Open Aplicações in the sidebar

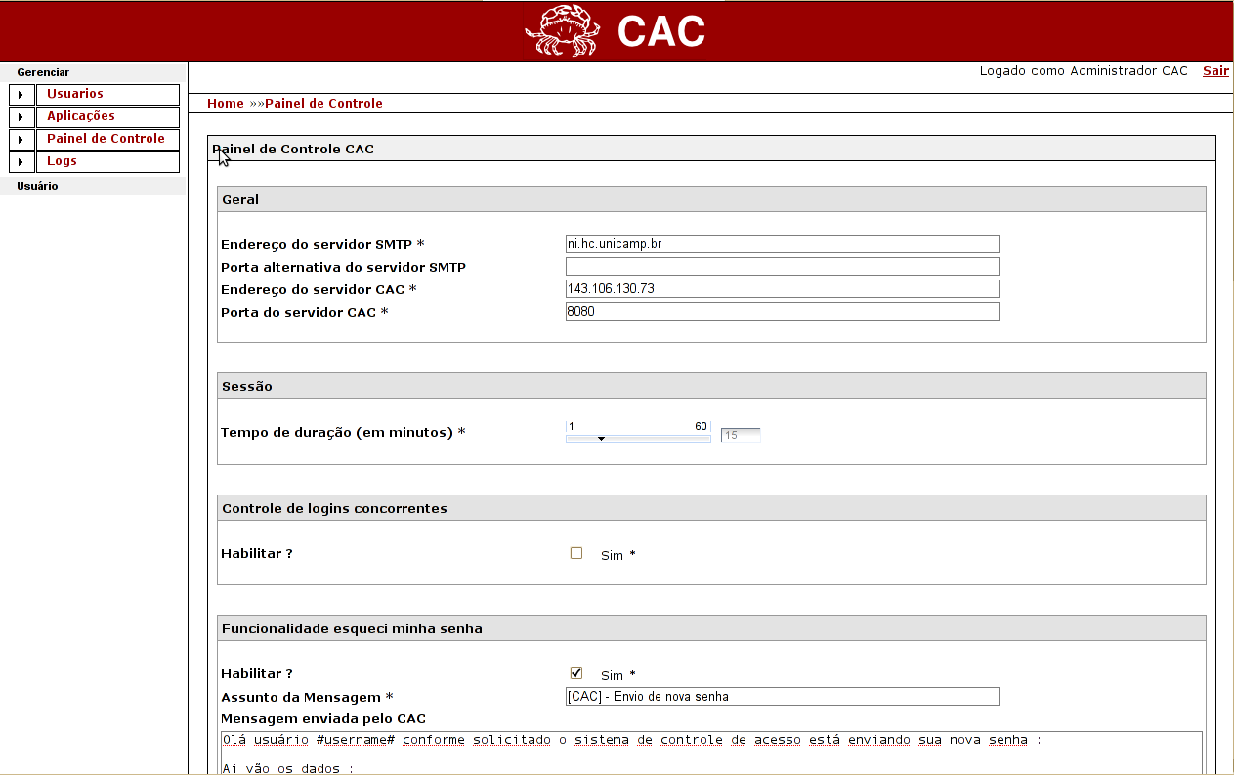81,116
